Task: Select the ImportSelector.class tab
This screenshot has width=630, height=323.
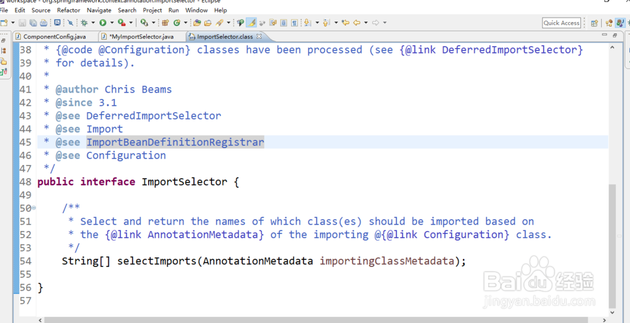Action: coord(225,37)
